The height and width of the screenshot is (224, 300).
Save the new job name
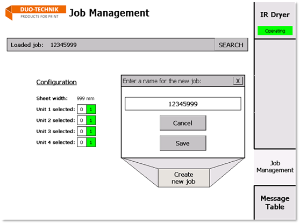tap(183, 143)
